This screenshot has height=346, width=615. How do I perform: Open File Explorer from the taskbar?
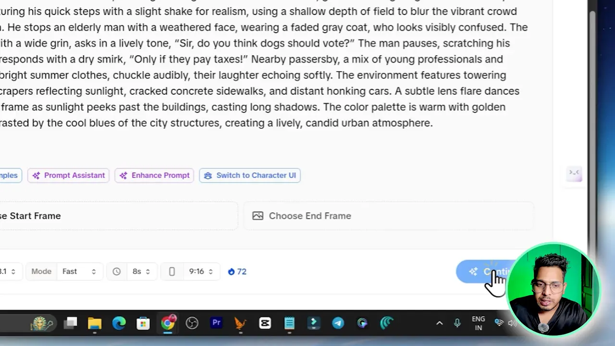tap(95, 323)
